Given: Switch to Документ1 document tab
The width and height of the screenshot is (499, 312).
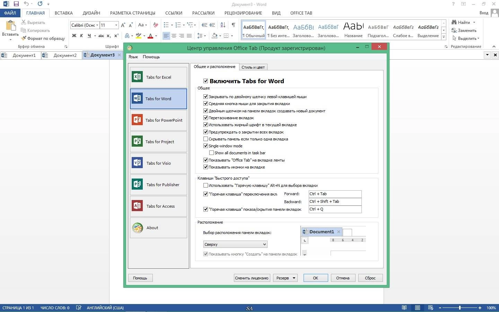Looking at the screenshot, I should coord(21,55).
